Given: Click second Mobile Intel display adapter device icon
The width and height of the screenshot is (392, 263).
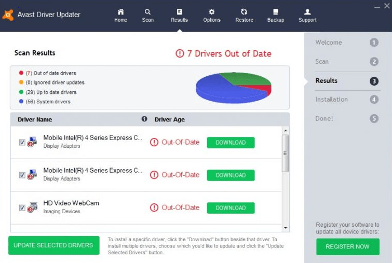Looking at the screenshot, I should coord(32,175).
